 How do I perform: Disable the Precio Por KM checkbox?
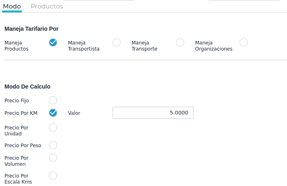[x=53, y=113]
